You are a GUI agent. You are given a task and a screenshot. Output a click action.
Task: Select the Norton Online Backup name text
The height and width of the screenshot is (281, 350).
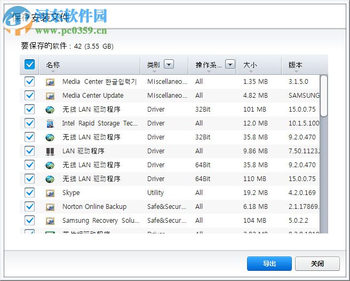click(x=94, y=207)
